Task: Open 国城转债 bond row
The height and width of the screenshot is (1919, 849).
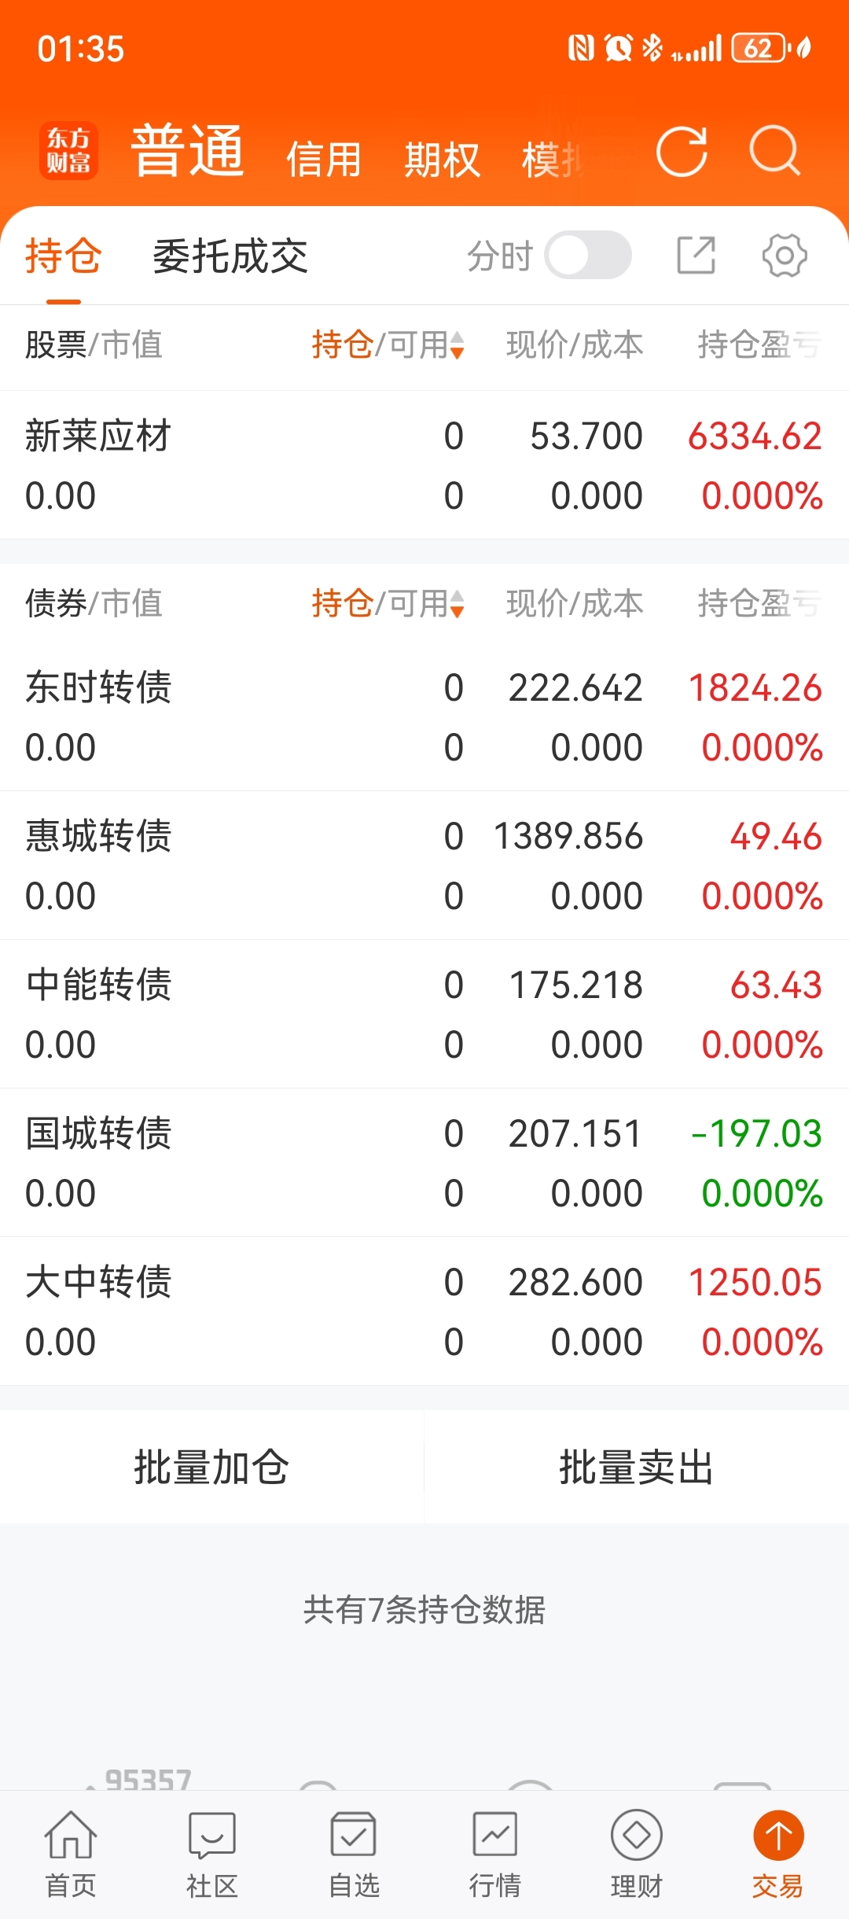Action: click(424, 1162)
